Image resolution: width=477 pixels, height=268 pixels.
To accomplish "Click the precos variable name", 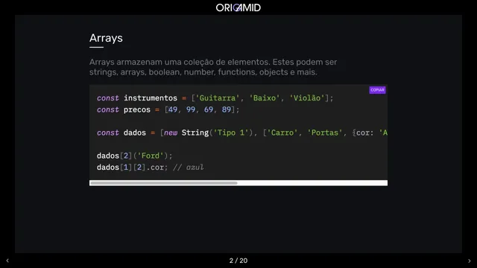I will 137,109.
